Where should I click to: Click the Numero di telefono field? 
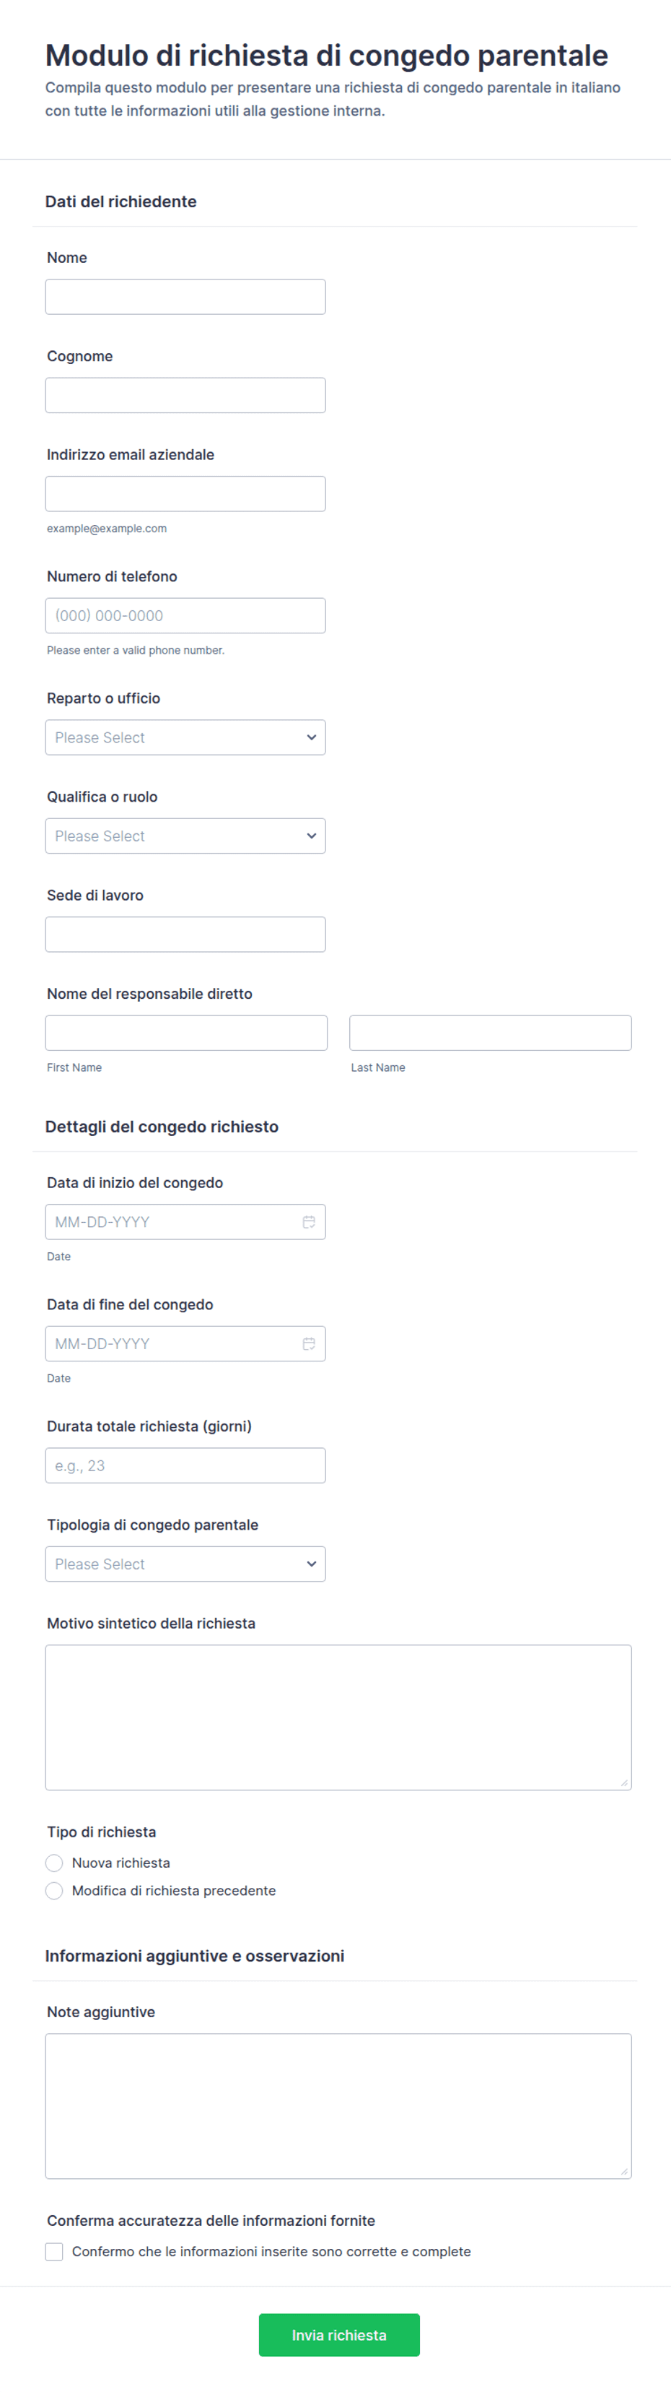[185, 615]
